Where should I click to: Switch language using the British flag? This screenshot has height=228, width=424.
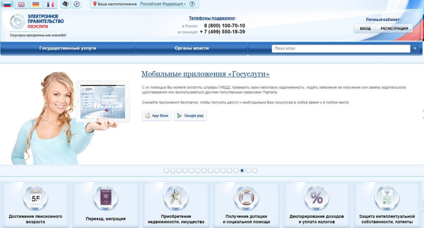(21, 4)
